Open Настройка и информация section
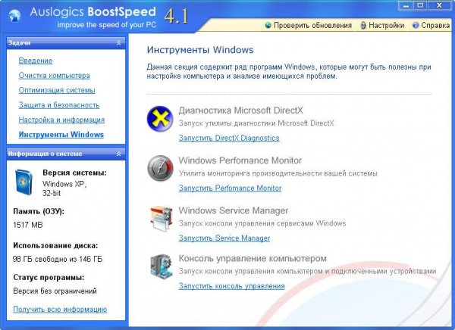This screenshot has width=455, height=330. (x=61, y=120)
